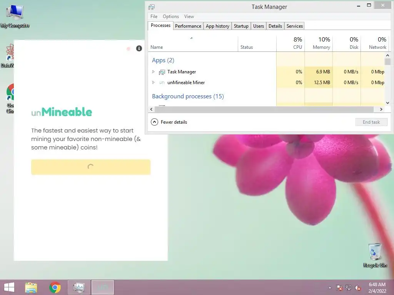The image size is (394, 295).
Task: Click the Task Manager title bar icon
Action: pos(152,7)
